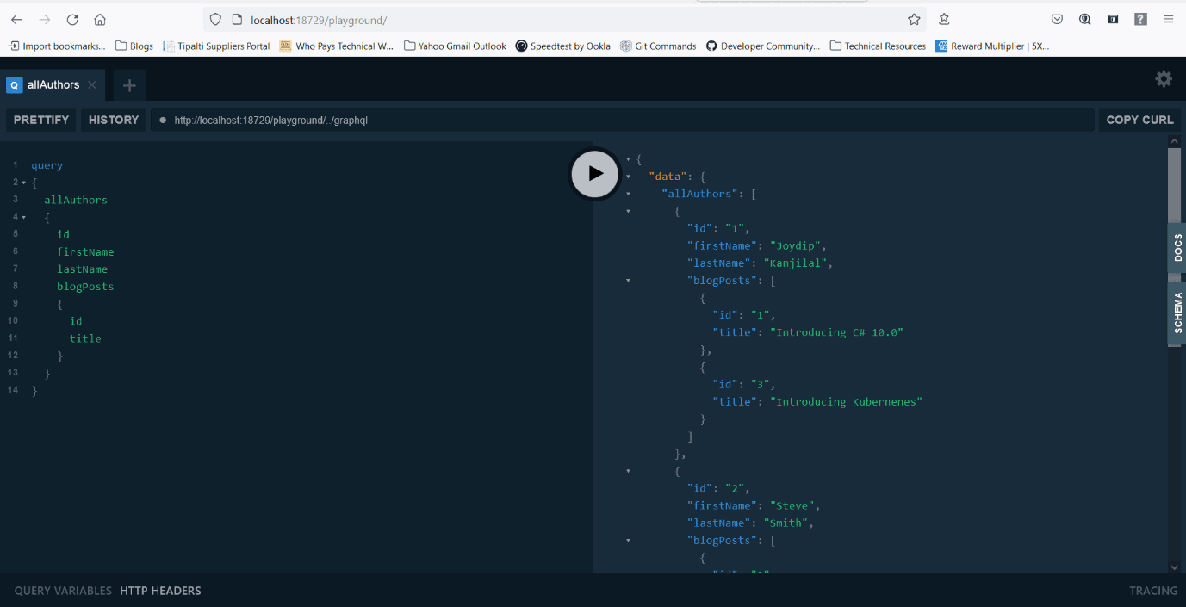Screen dimensions: 1186x607
Task: Select the allAuthors tab
Action: [x=53, y=84]
